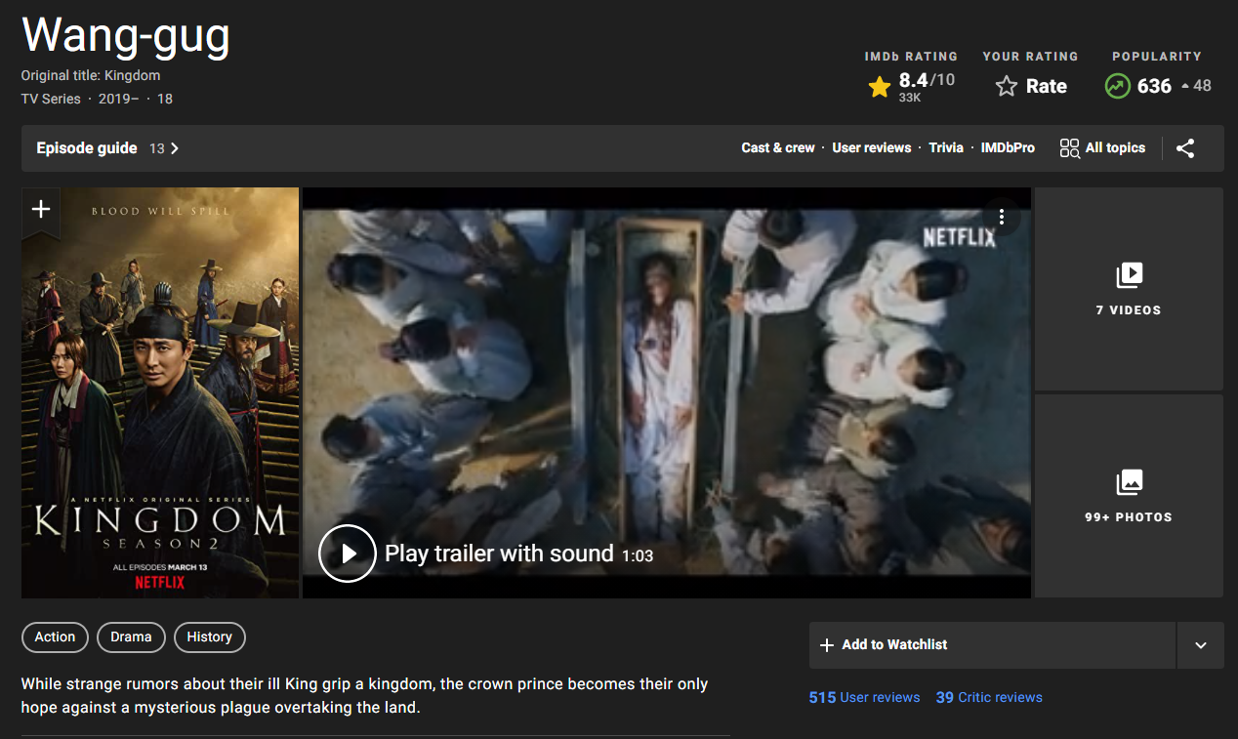Click the Wang-gug title heading
The image size is (1238, 739).
coord(126,35)
